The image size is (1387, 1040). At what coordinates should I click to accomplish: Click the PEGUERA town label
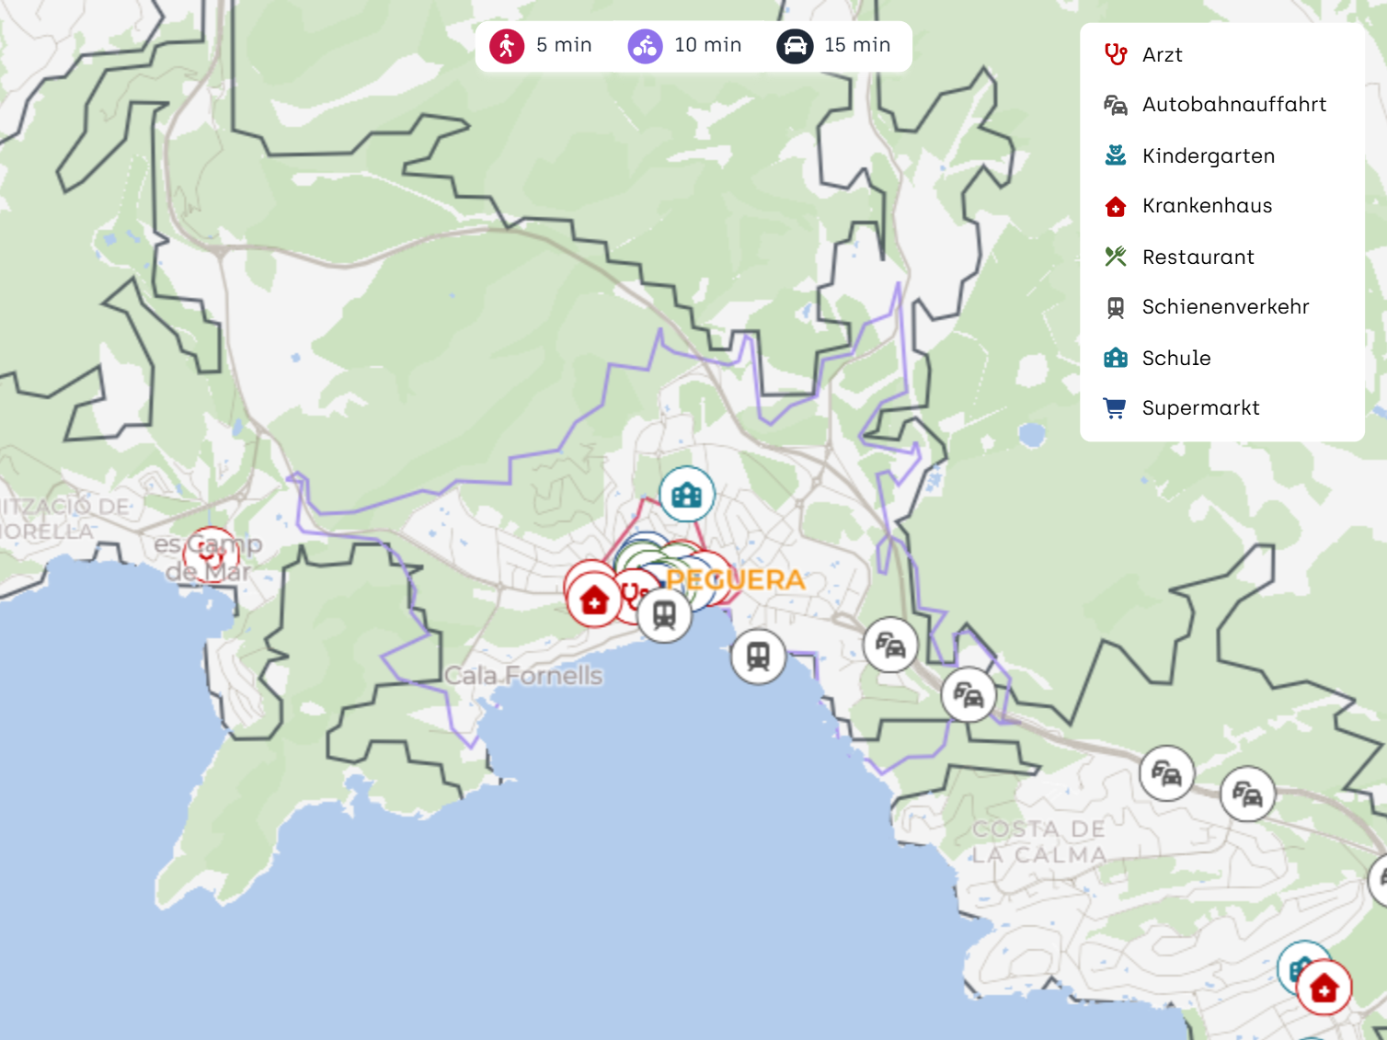tap(735, 580)
